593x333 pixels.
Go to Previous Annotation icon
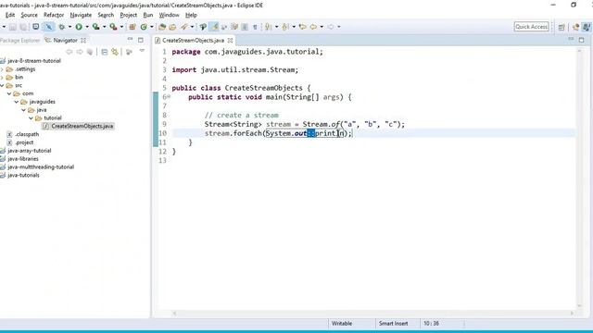point(285,27)
